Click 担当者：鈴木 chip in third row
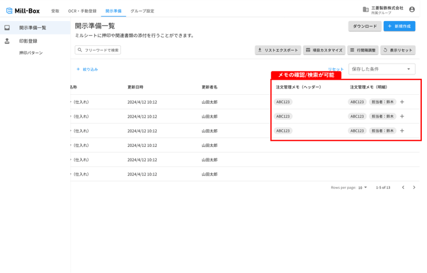The height and width of the screenshot is (273, 427). pyautogui.click(x=382, y=131)
